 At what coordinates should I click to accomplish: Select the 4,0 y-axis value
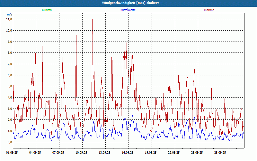10,98
